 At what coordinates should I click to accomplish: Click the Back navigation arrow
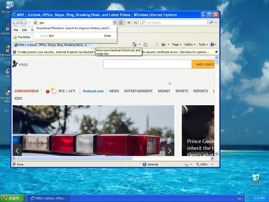16,23
